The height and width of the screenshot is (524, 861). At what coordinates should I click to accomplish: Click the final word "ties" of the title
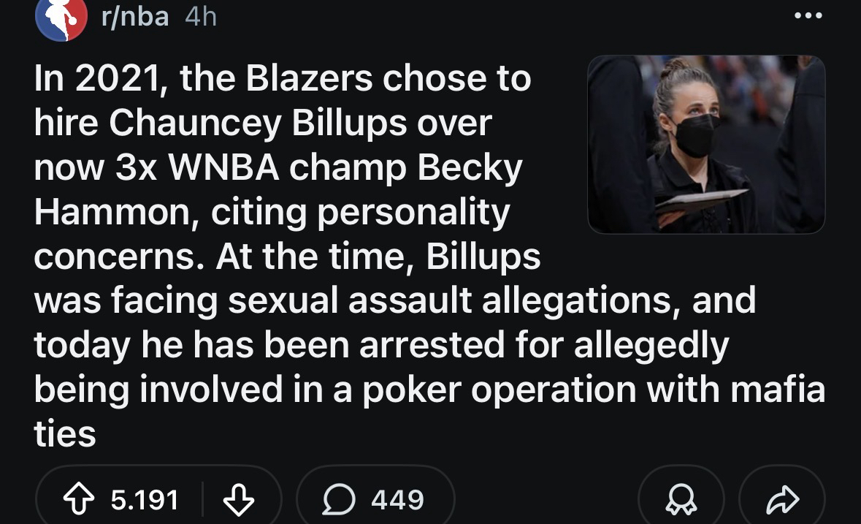pyautogui.click(x=65, y=434)
